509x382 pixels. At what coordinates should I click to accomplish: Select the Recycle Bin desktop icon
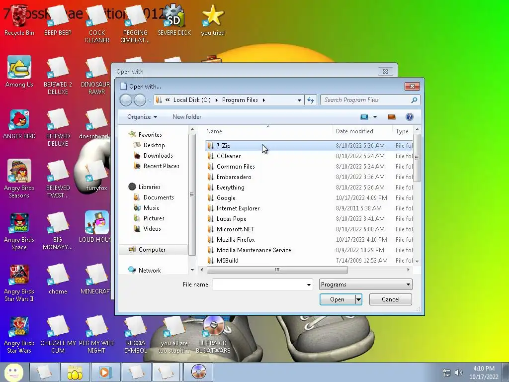[x=19, y=20]
